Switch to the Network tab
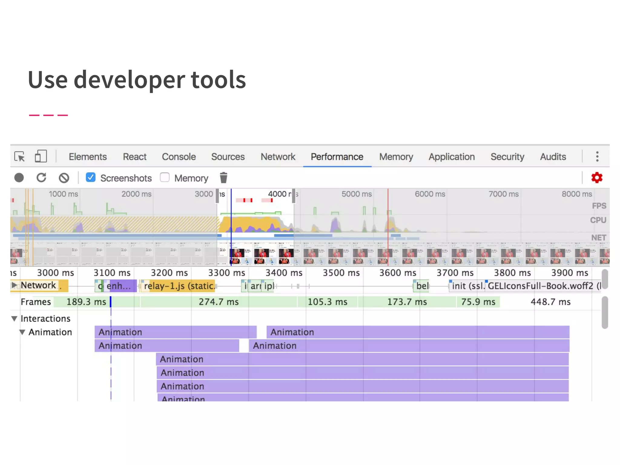The width and height of the screenshot is (620, 465). point(278,157)
